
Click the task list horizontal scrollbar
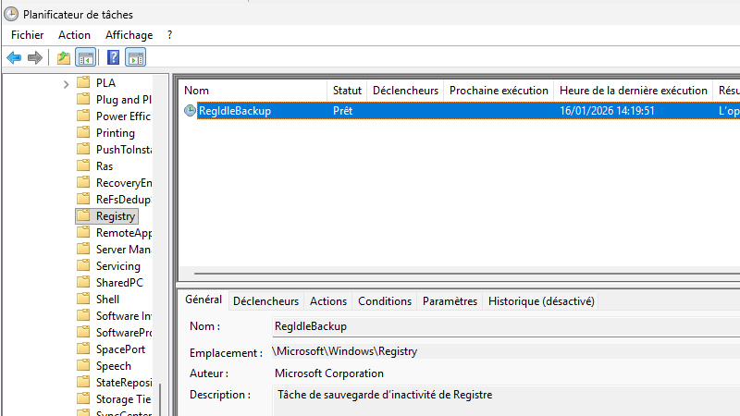pos(467,273)
